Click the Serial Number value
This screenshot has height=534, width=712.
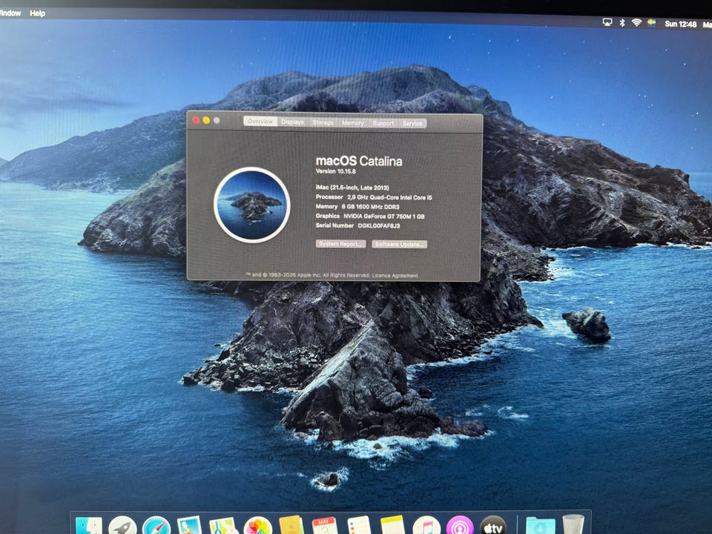[x=379, y=225]
